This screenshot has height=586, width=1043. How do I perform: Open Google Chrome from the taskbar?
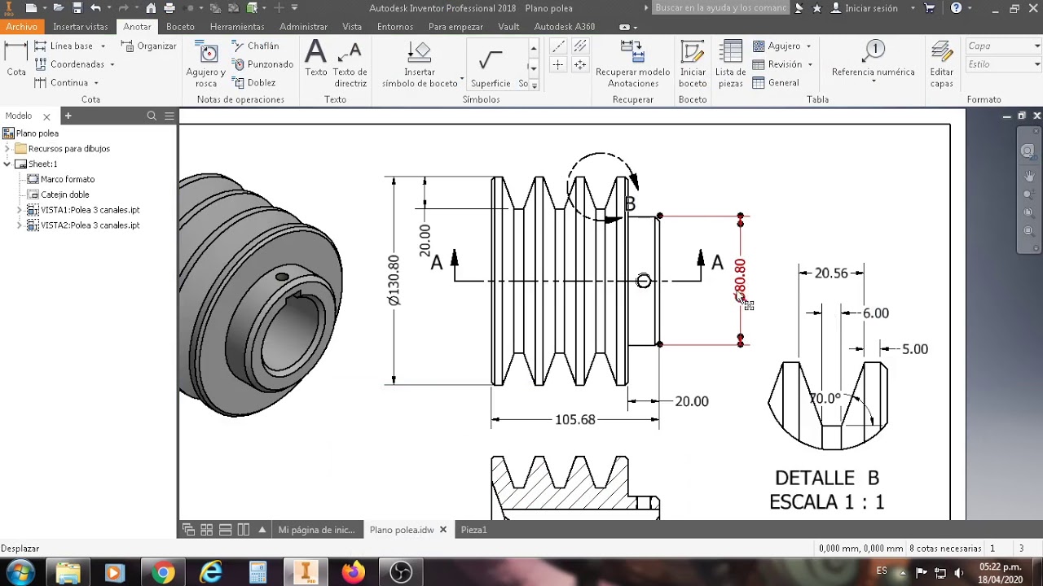pyautogui.click(x=163, y=573)
